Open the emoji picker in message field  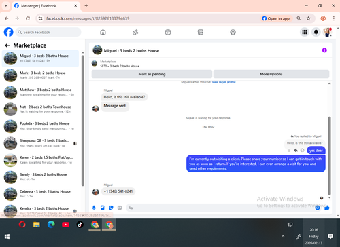318,208
